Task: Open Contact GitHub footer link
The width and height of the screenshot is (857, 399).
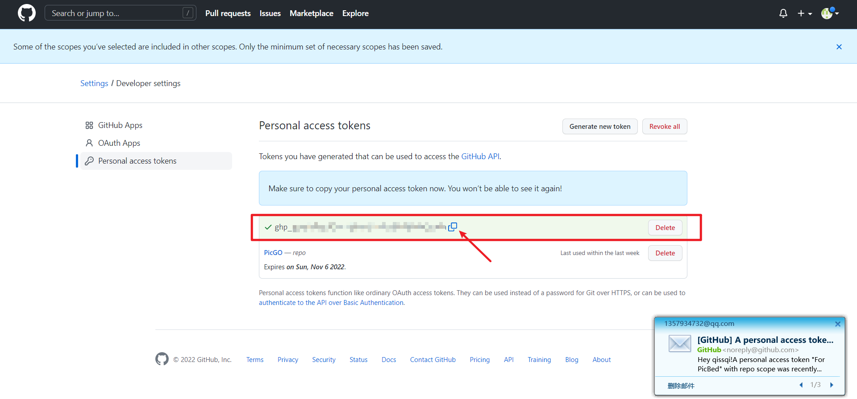Action: pos(433,360)
